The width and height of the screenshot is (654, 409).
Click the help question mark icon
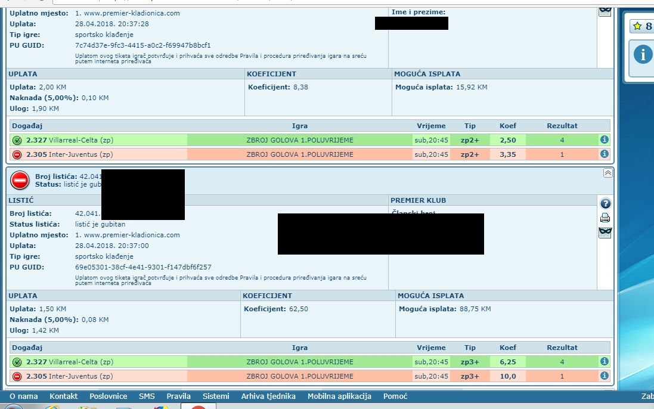coord(605,203)
